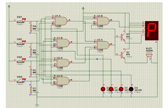168x108 pixels.
Task: Toggle switch SW4
Action: 20,80
